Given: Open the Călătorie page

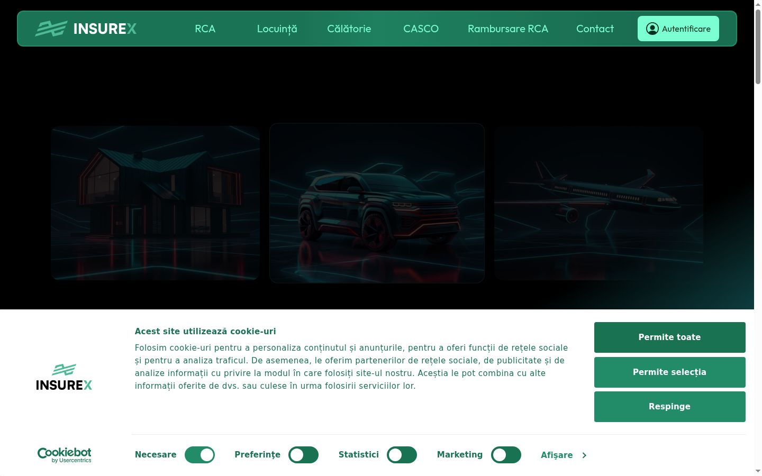Looking at the screenshot, I should click(x=349, y=29).
